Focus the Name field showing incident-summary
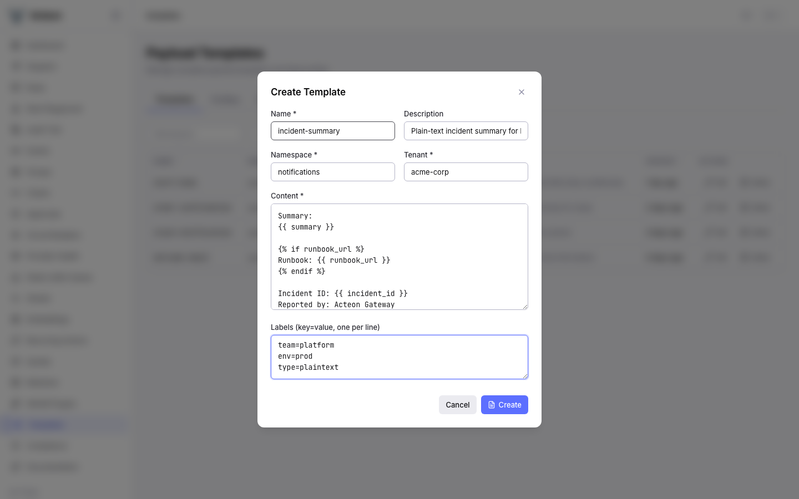Viewport: 799px width, 499px height. click(x=333, y=131)
